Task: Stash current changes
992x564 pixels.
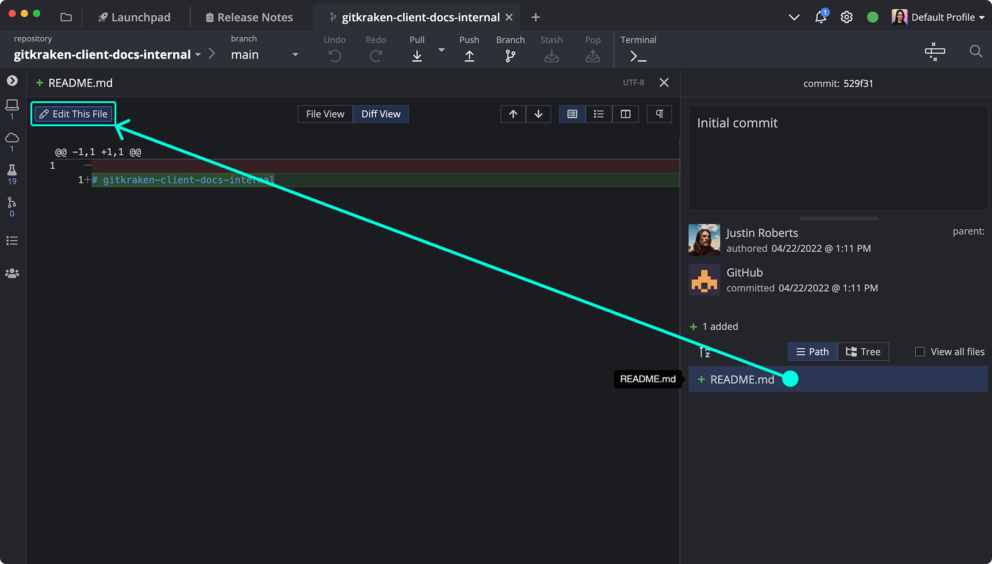Action: click(x=551, y=49)
